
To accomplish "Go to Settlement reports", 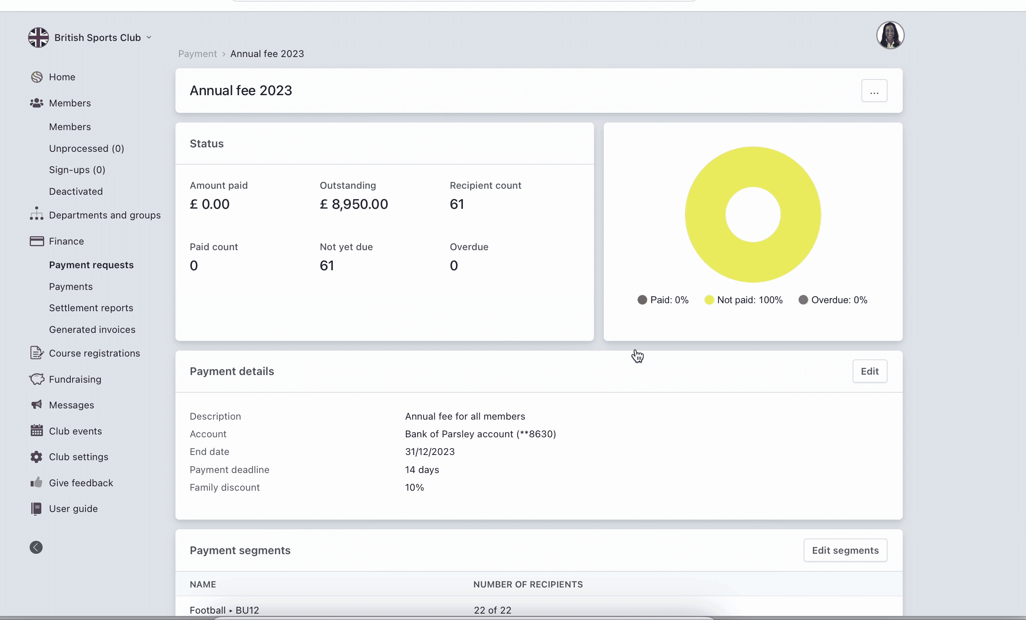I will pyautogui.click(x=91, y=308).
